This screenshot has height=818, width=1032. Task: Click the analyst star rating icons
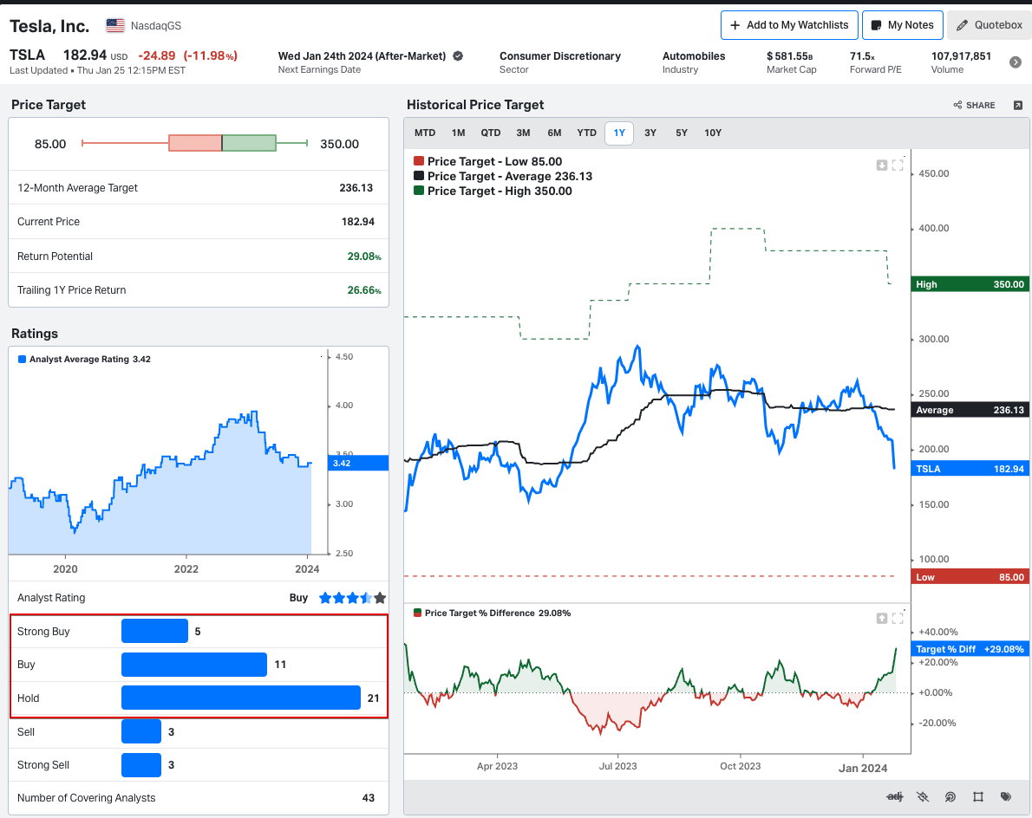pos(352,598)
